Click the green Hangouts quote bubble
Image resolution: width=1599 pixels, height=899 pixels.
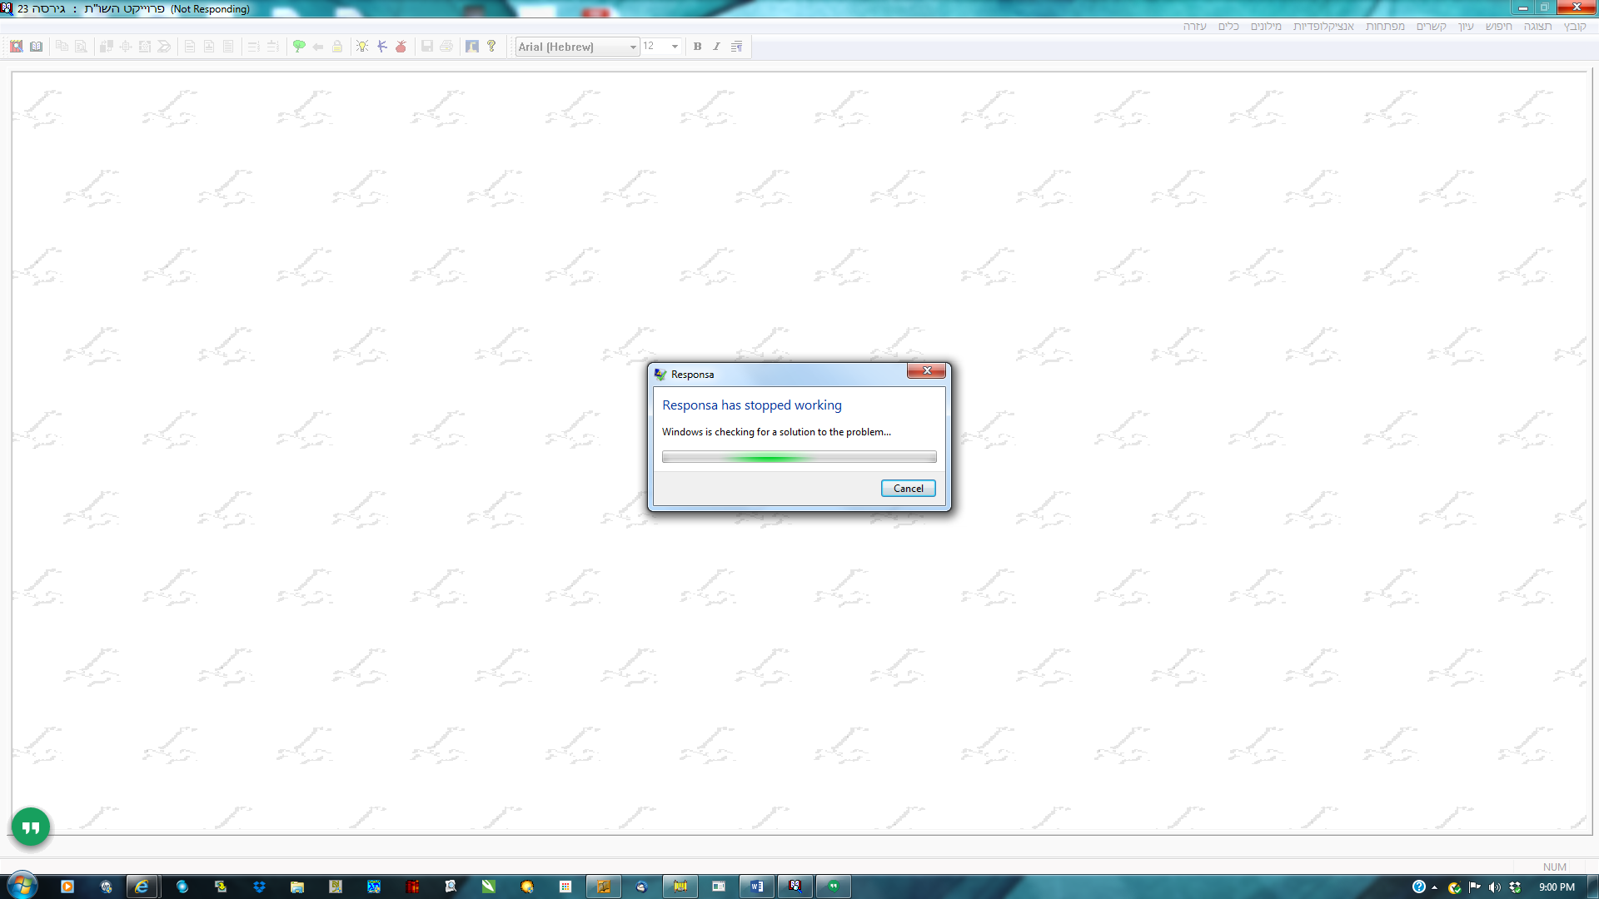tap(31, 827)
